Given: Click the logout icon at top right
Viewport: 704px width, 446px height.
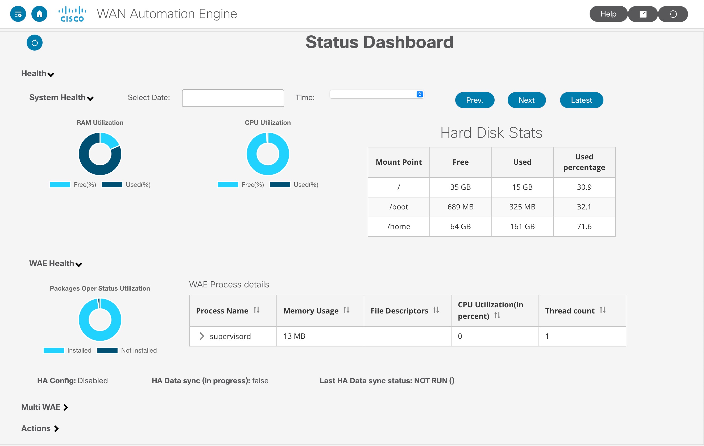Looking at the screenshot, I should (x=672, y=14).
